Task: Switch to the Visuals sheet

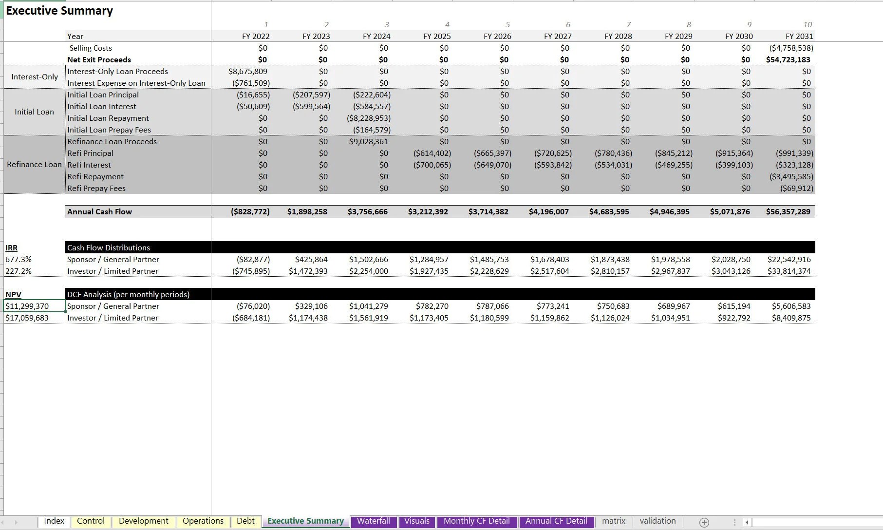Action: click(417, 521)
